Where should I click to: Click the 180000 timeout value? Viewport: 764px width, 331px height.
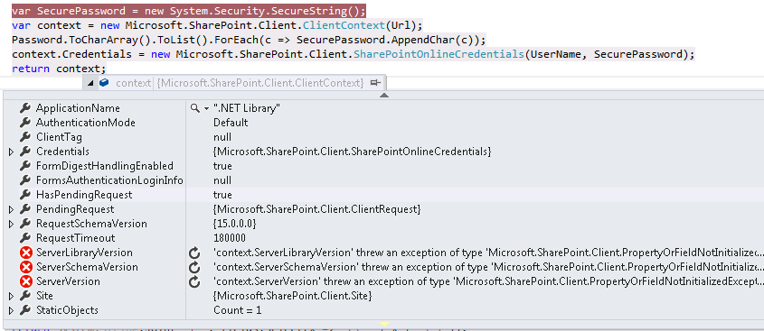(230, 238)
